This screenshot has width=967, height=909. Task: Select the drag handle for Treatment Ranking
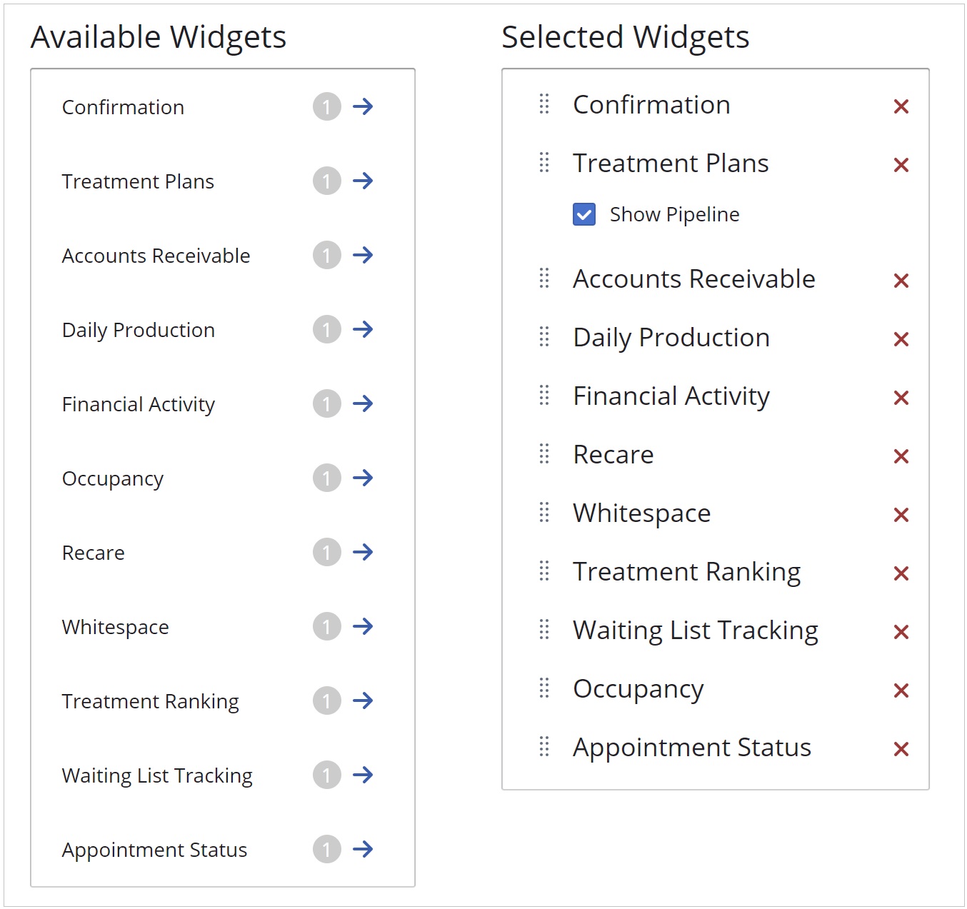click(x=543, y=571)
